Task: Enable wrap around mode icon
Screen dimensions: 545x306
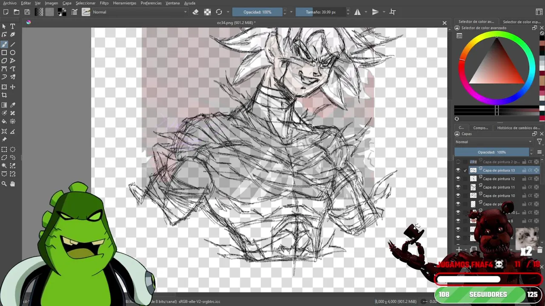Action: pyautogui.click(x=393, y=12)
